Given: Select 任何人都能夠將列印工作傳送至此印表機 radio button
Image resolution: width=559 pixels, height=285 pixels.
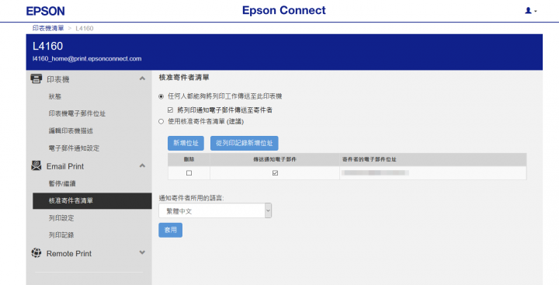Looking at the screenshot, I should click(161, 96).
